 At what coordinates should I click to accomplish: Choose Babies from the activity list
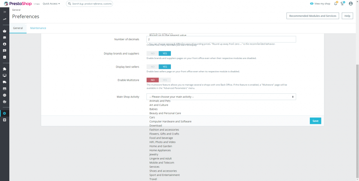pos(153,109)
